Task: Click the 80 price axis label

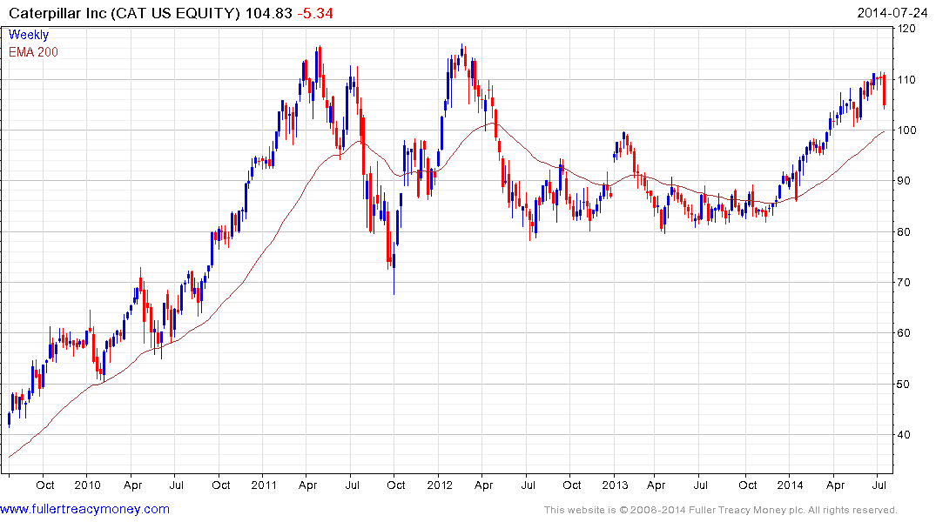Action: [904, 232]
